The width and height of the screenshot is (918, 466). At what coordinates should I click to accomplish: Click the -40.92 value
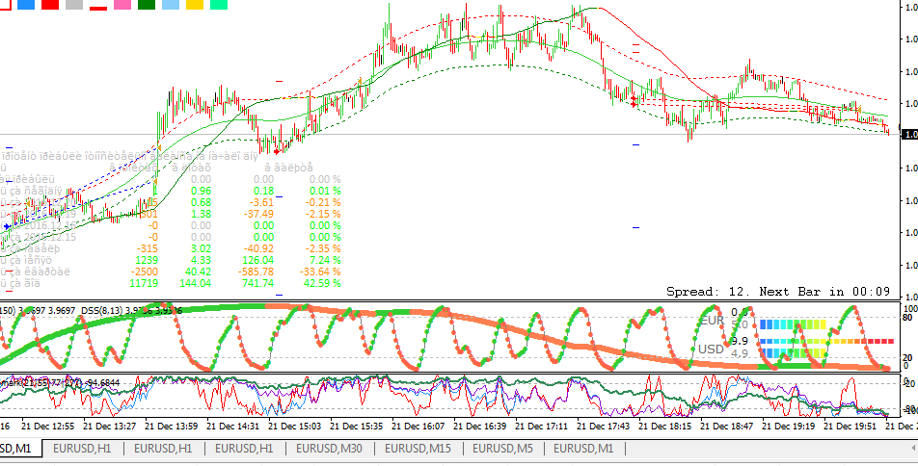258,248
